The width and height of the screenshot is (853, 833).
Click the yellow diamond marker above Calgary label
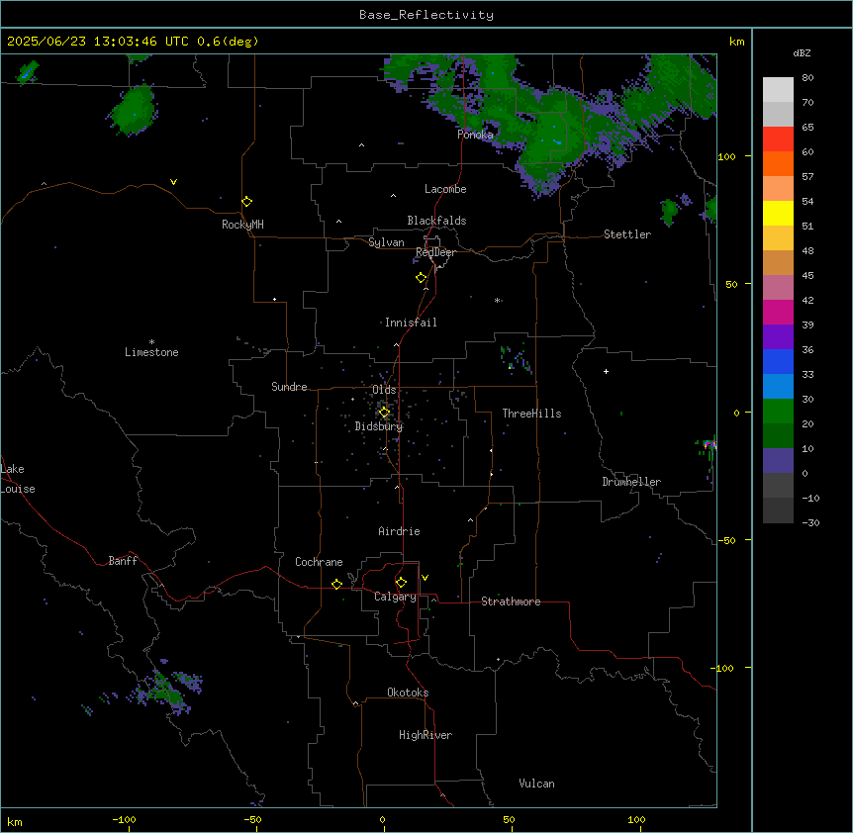pyautogui.click(x=401, y=583)
